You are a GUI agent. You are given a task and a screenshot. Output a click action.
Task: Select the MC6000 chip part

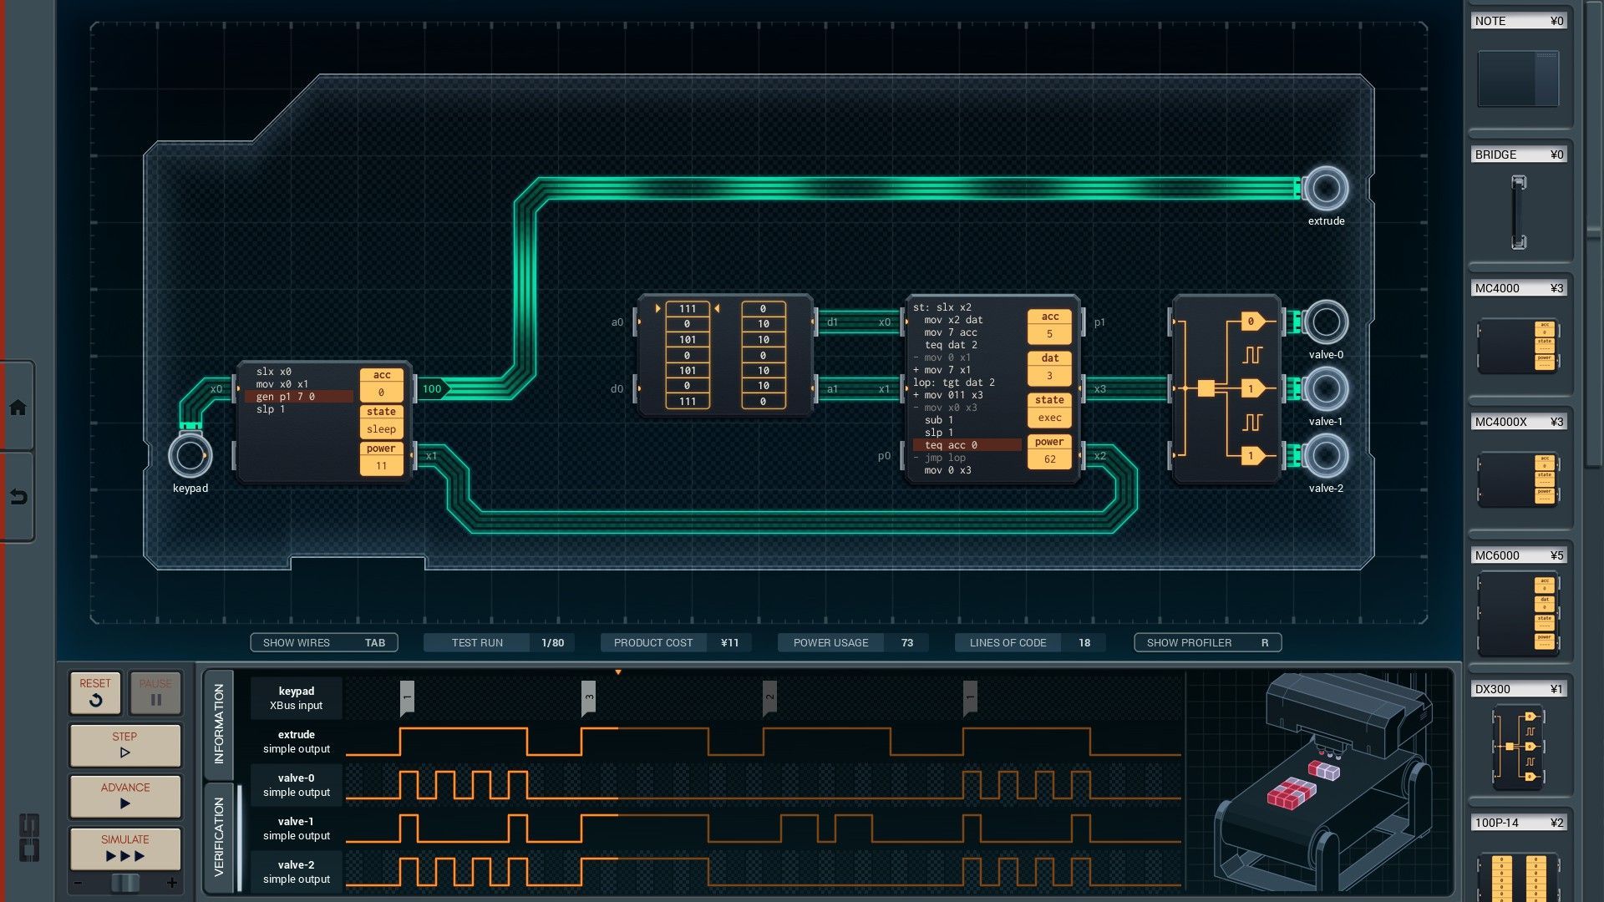(x=1518, y=614)
